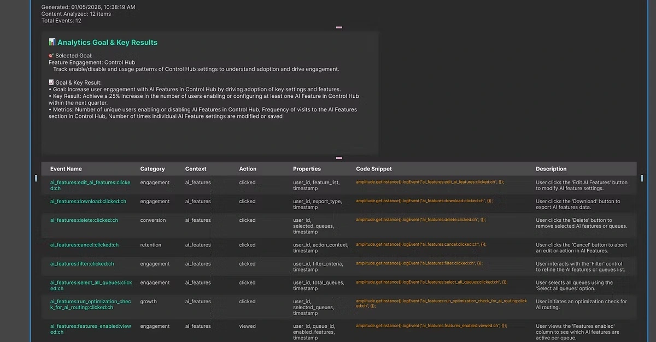Click the 'user_id, total_queues, timestamp' properties cell
The width and height of the screenshot is (656, 342).
319,286
